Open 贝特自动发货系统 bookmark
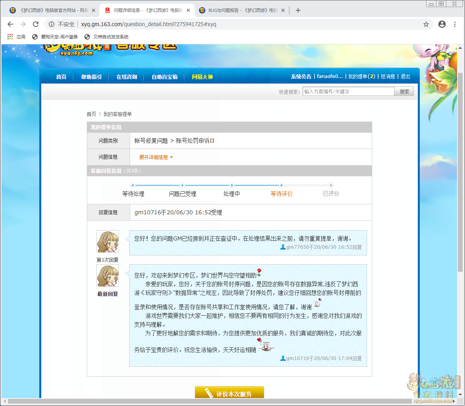465x406 pixels. 107,37
